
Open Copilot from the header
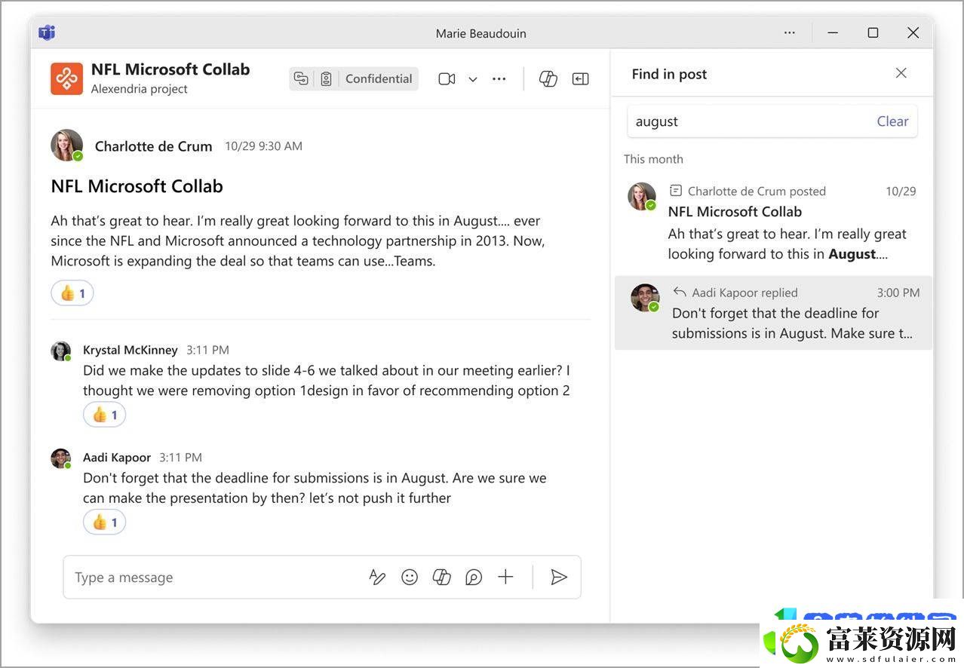click(548, 78)
